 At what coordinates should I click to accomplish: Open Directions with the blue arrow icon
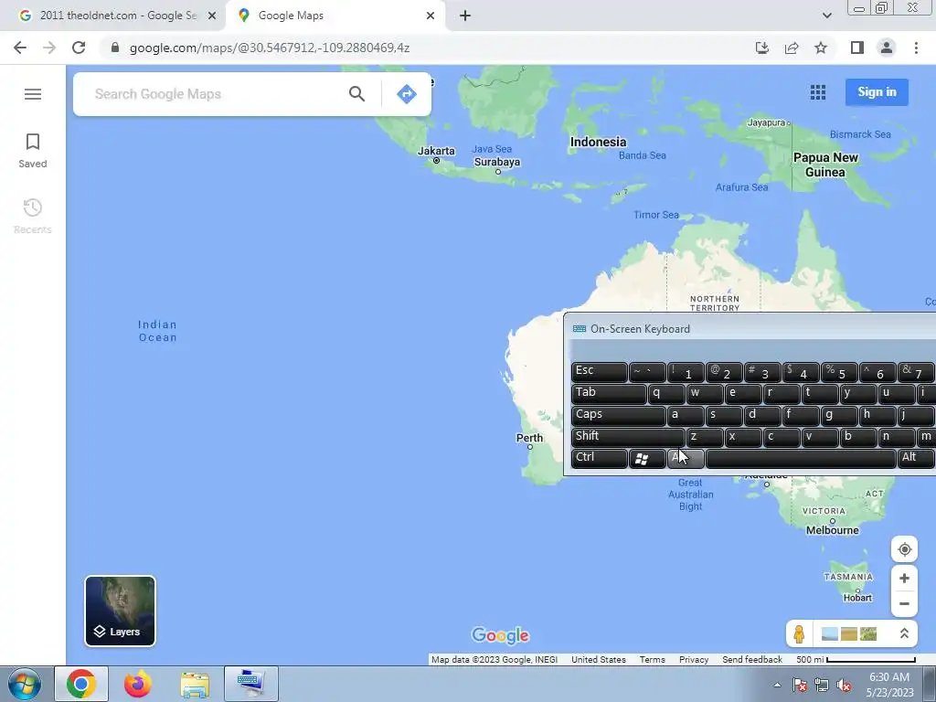point(407,94)
